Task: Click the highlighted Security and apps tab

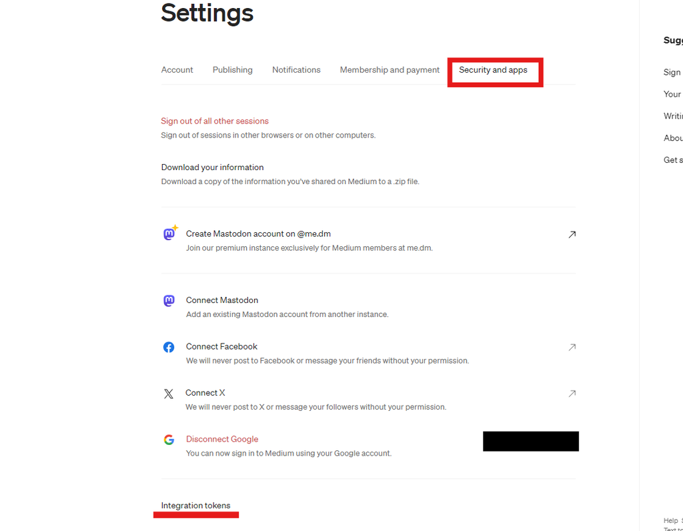Action: 494,69
